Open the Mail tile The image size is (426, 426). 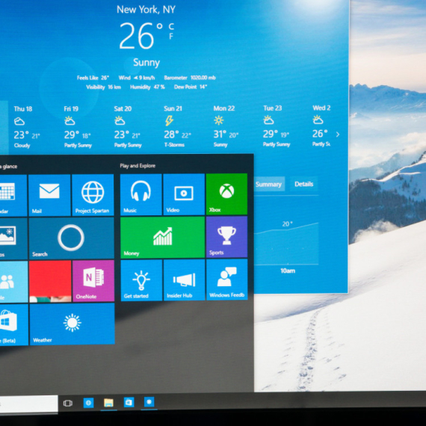tap(49, 195)
